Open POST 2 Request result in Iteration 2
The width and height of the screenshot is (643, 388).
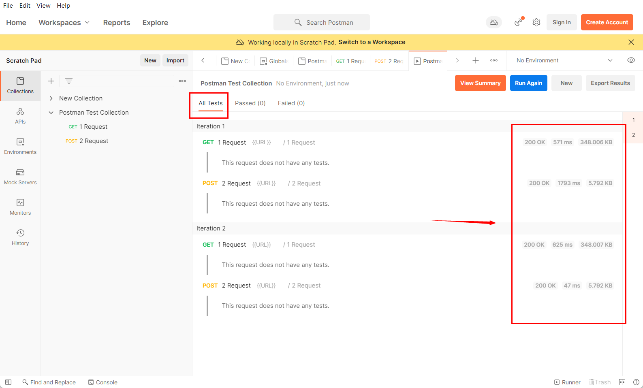click(236, 286)
